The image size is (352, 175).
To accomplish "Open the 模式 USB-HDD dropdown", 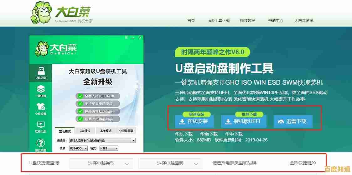I will point(79,148).
